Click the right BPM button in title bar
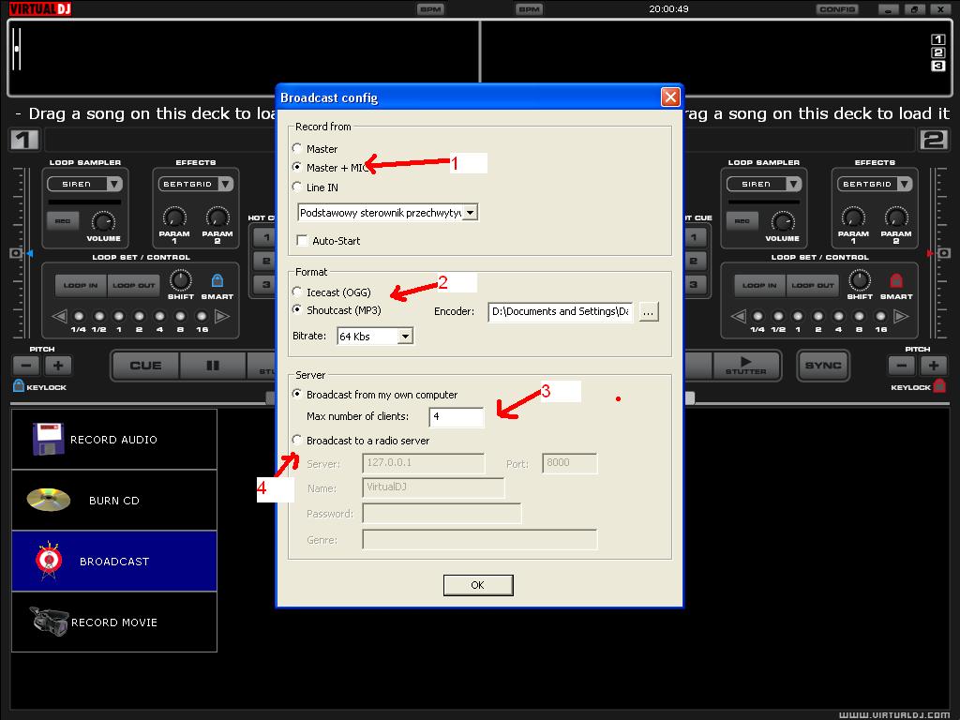960x720 pixels. tap(529, 9)
